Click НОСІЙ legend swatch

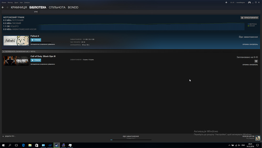click(248, 26)
